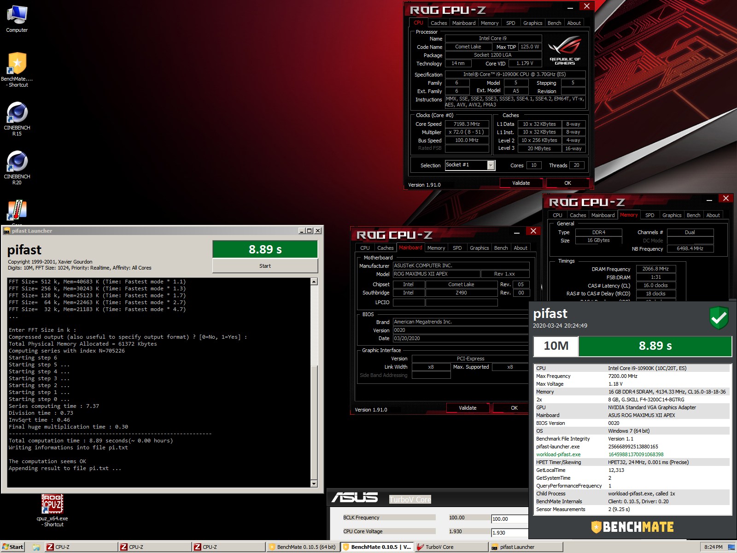Click the 10M digits label in BenchMate

tap(556, 346)
